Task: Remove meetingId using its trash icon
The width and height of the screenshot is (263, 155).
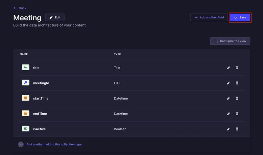Action: 237,83
